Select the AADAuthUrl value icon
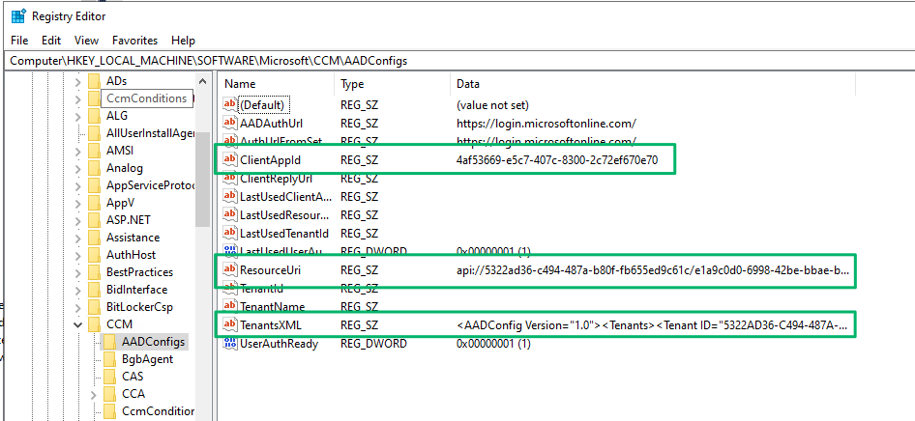This screenshot has width=915, height=421. coord(230,124)
